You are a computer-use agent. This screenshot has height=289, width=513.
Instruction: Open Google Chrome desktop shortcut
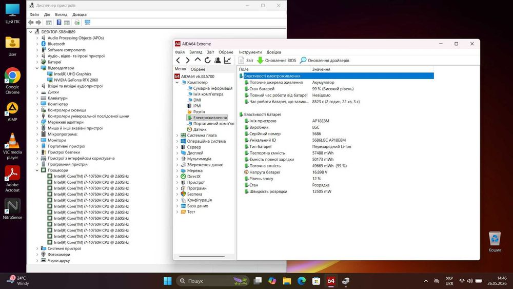12,81
